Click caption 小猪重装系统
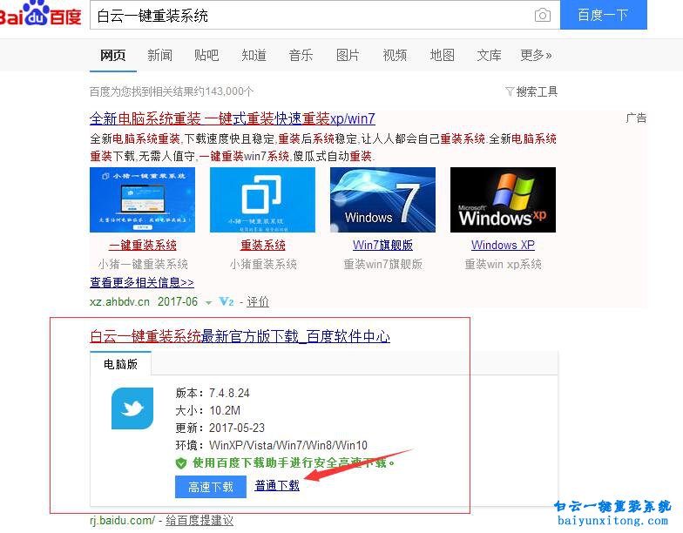683x533 pixels. tap(263, 264)
